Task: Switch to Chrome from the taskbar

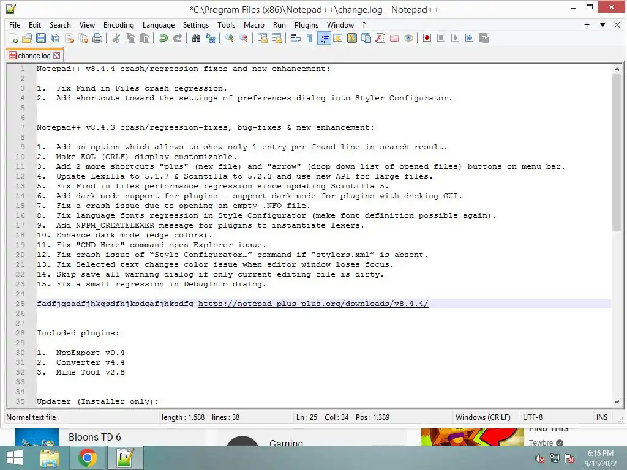Action: point(87,458)
